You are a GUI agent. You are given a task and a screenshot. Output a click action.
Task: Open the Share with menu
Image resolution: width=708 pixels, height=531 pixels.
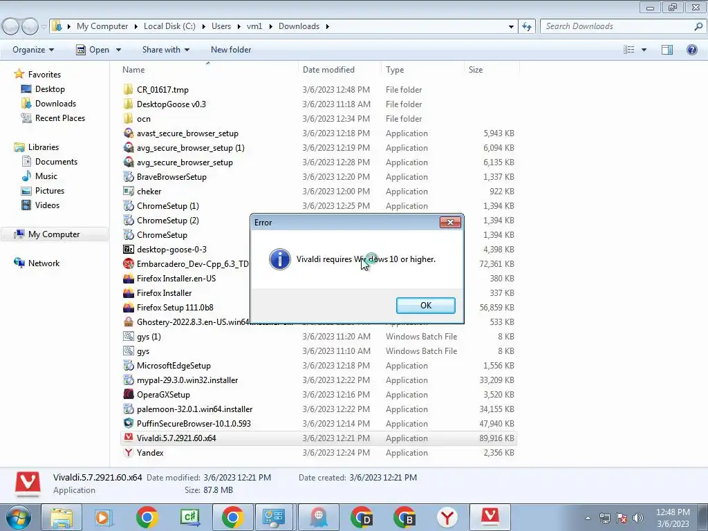pyautogui.click(x=166, y=50)
